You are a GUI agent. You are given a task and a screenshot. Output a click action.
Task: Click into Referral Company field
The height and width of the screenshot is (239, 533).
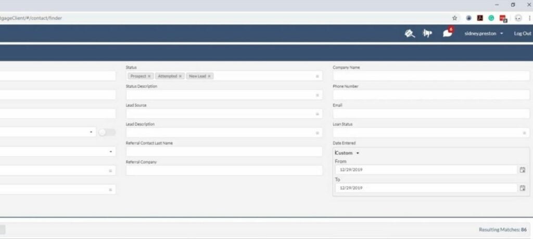click(224, 171)
